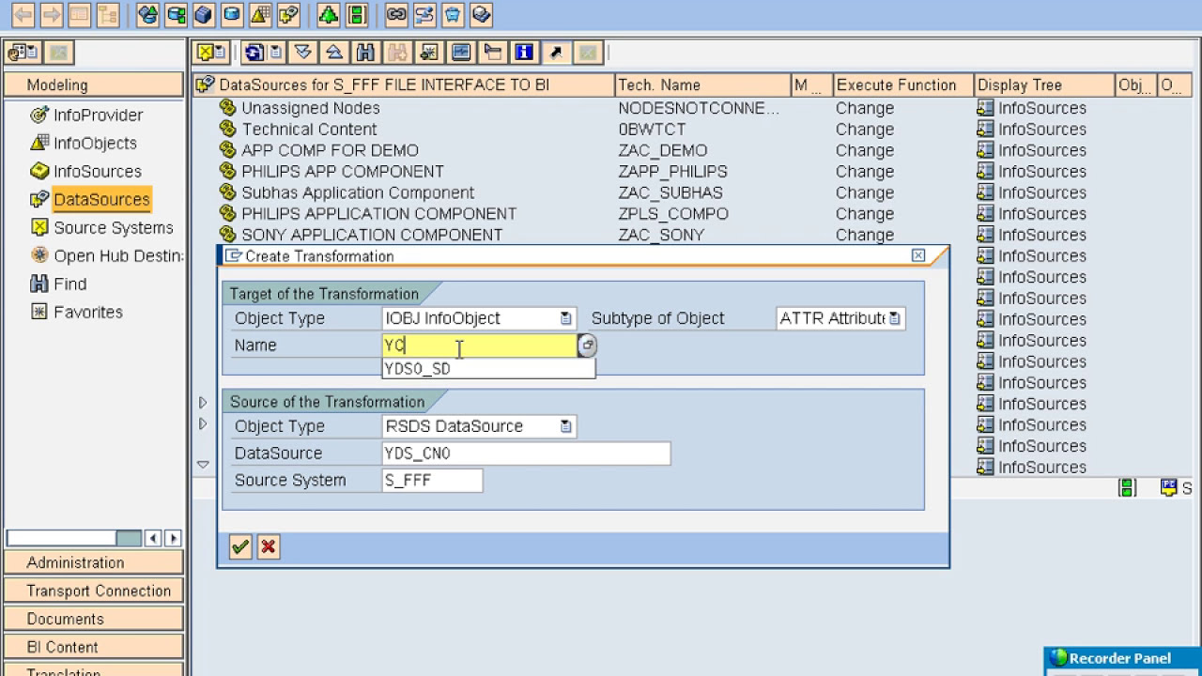Click the stacked disks icon in top toolbar

(x=482, y=15)
